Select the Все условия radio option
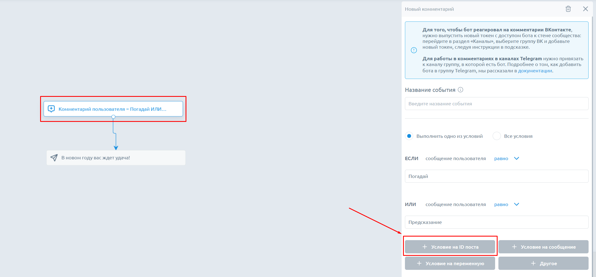Viewport: 596px width, 277px height. [x=496, y=136]
